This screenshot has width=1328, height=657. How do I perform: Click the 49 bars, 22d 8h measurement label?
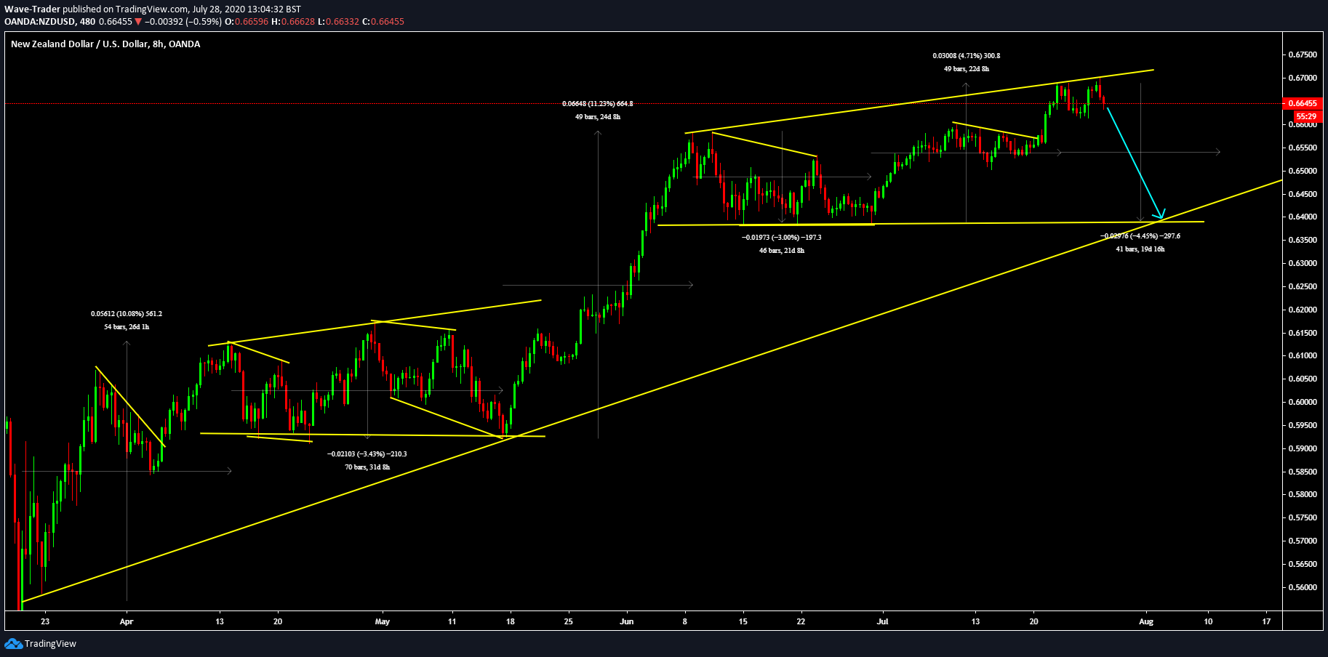[967, 69]
